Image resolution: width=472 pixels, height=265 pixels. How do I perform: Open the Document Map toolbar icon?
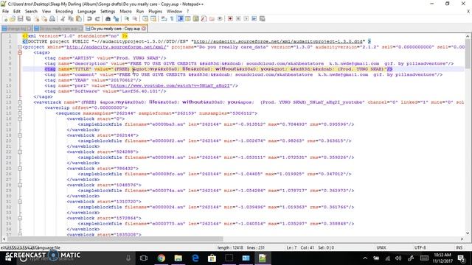[196, 19]
